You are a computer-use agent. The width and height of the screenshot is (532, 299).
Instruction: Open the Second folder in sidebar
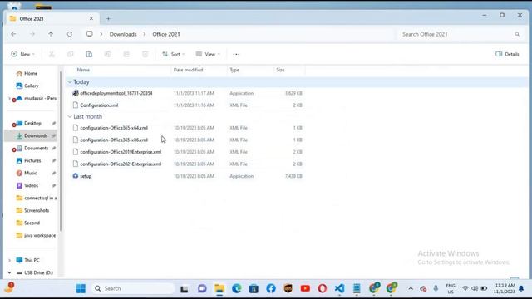(28, 223)
